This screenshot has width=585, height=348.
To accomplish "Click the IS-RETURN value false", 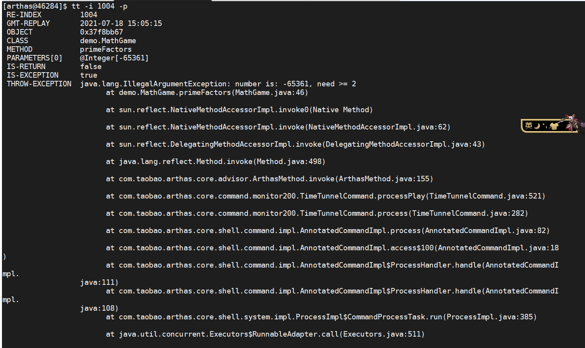I will click(91, 66).
